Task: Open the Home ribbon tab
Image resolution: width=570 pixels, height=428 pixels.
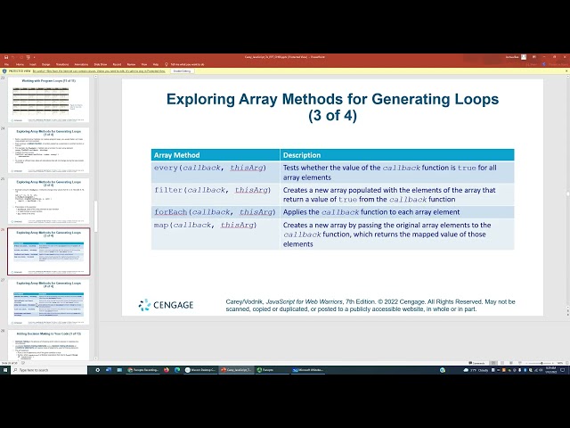Action: [x=20, y=64]
